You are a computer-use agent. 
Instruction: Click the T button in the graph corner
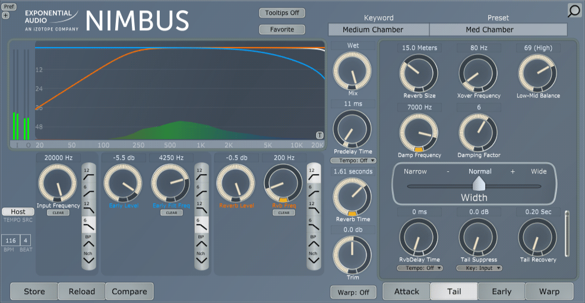tap(320, 135)
